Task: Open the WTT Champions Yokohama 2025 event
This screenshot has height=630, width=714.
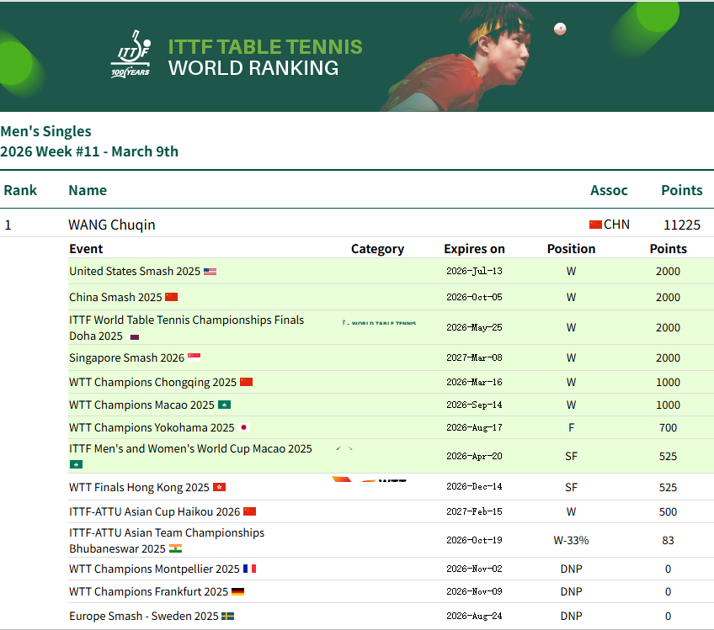Action: click(x=152, y=427)
